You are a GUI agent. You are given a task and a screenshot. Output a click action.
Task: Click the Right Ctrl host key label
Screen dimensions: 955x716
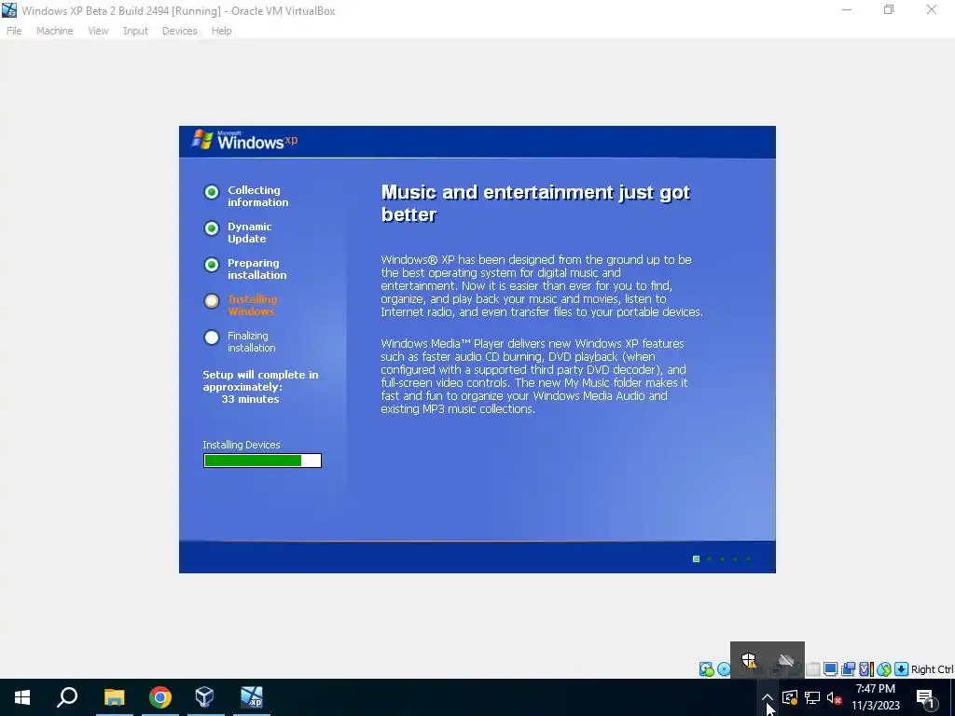pyautogui.click(x=932, y=669)
